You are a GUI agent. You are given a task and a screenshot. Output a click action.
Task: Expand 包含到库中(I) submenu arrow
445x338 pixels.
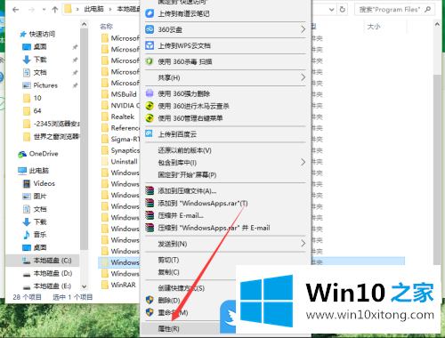coord(303,162)
